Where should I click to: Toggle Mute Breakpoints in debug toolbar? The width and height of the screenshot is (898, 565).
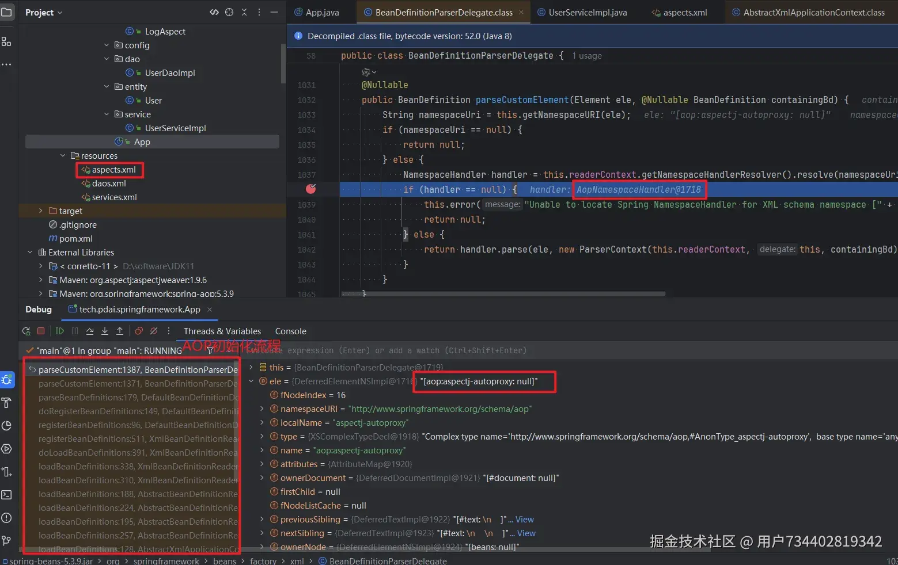(x=154, y=331)
